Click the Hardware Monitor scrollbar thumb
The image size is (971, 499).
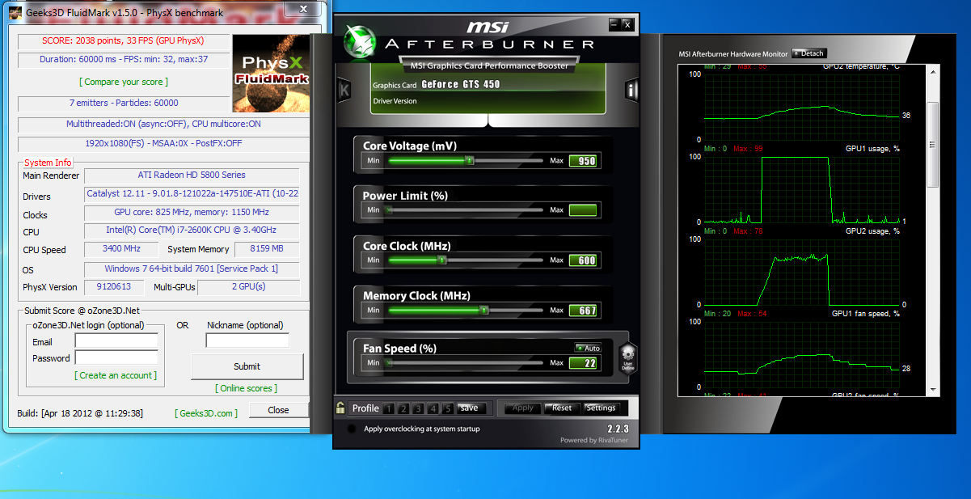click(x=932, y=144)
